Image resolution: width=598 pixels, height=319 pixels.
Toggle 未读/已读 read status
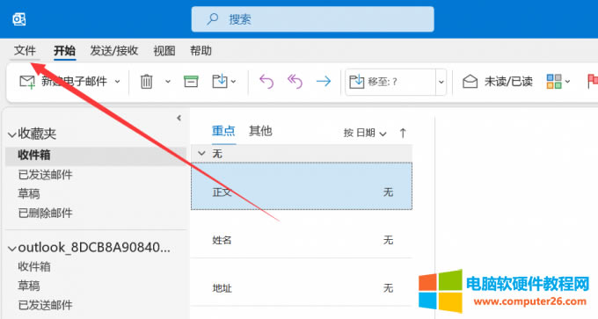tap(498, 81)
